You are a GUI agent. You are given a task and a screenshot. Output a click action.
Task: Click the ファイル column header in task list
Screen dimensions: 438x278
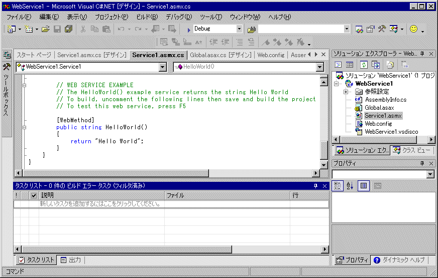pos(228,195)
